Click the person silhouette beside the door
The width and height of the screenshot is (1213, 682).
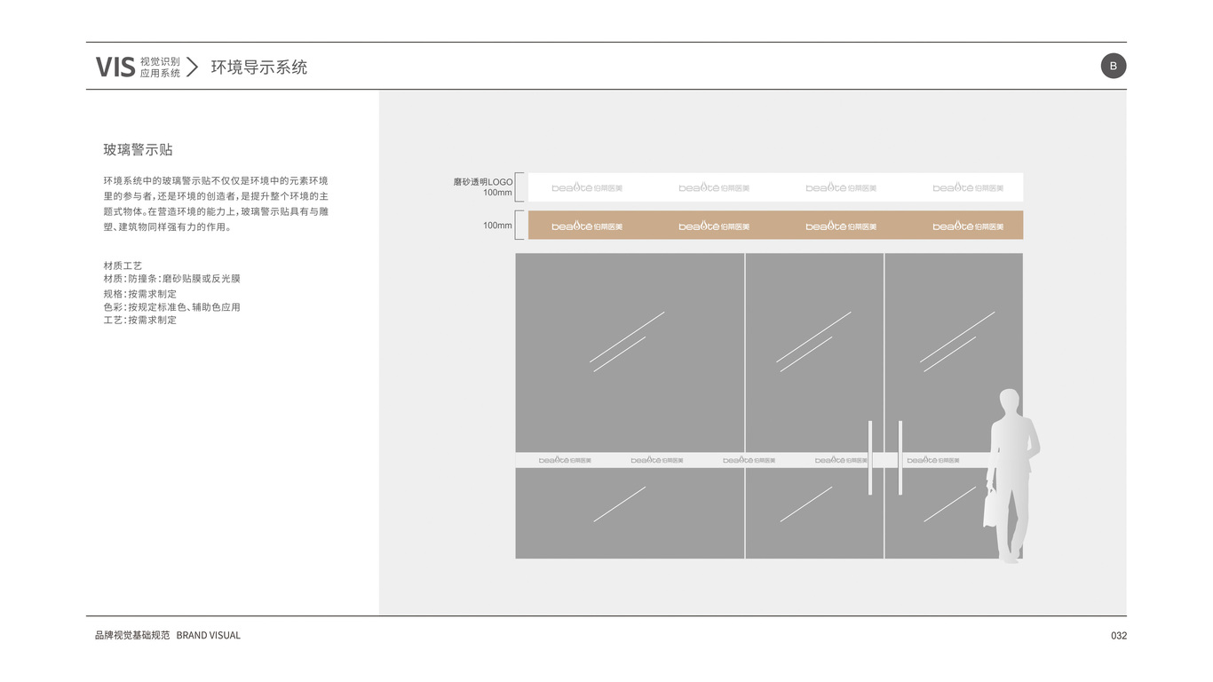(1012, 475)
